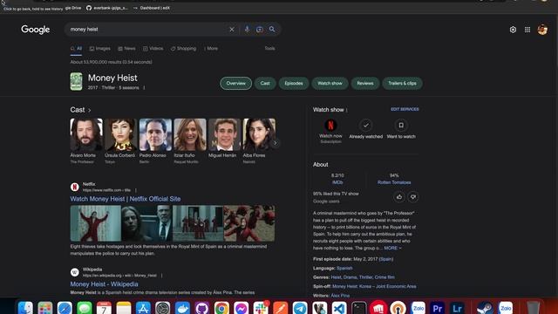Open Slack from the dock
The width and height of the screenshot is (558, 314).
point(261,308)
